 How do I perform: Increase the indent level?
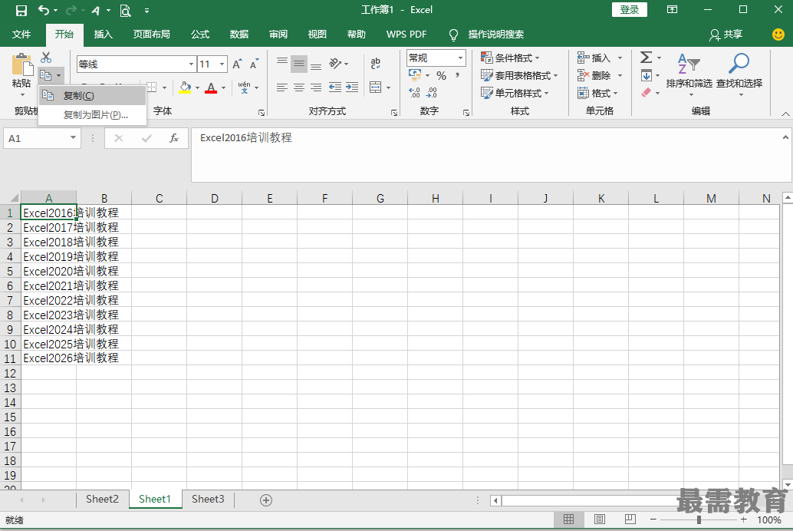tap(352, 87)
